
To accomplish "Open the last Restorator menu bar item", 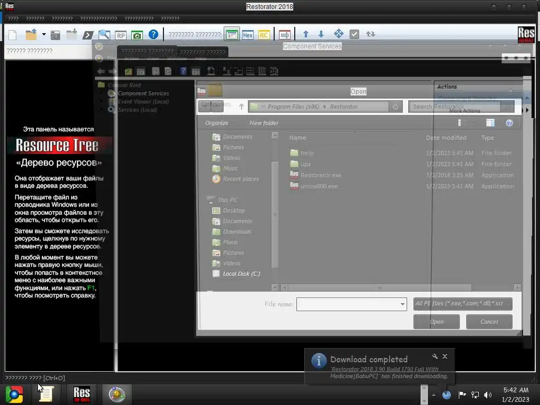I will point(170,18).
